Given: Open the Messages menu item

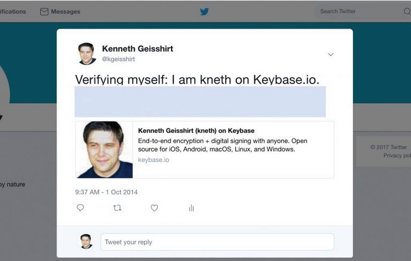Looking at the screenshot, I should [x=60, y=12].
